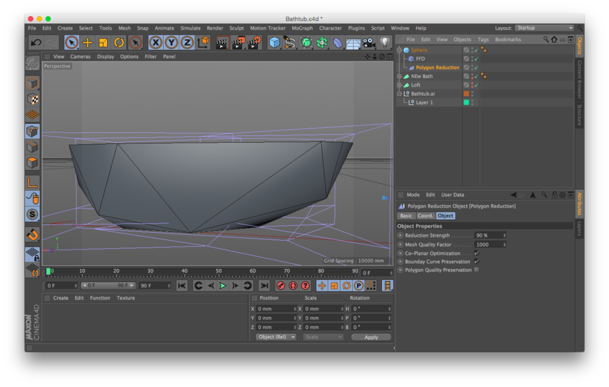
Task: Open the Layout Startup dropdown
Action: pyautogui.click(x=544, y=28)
